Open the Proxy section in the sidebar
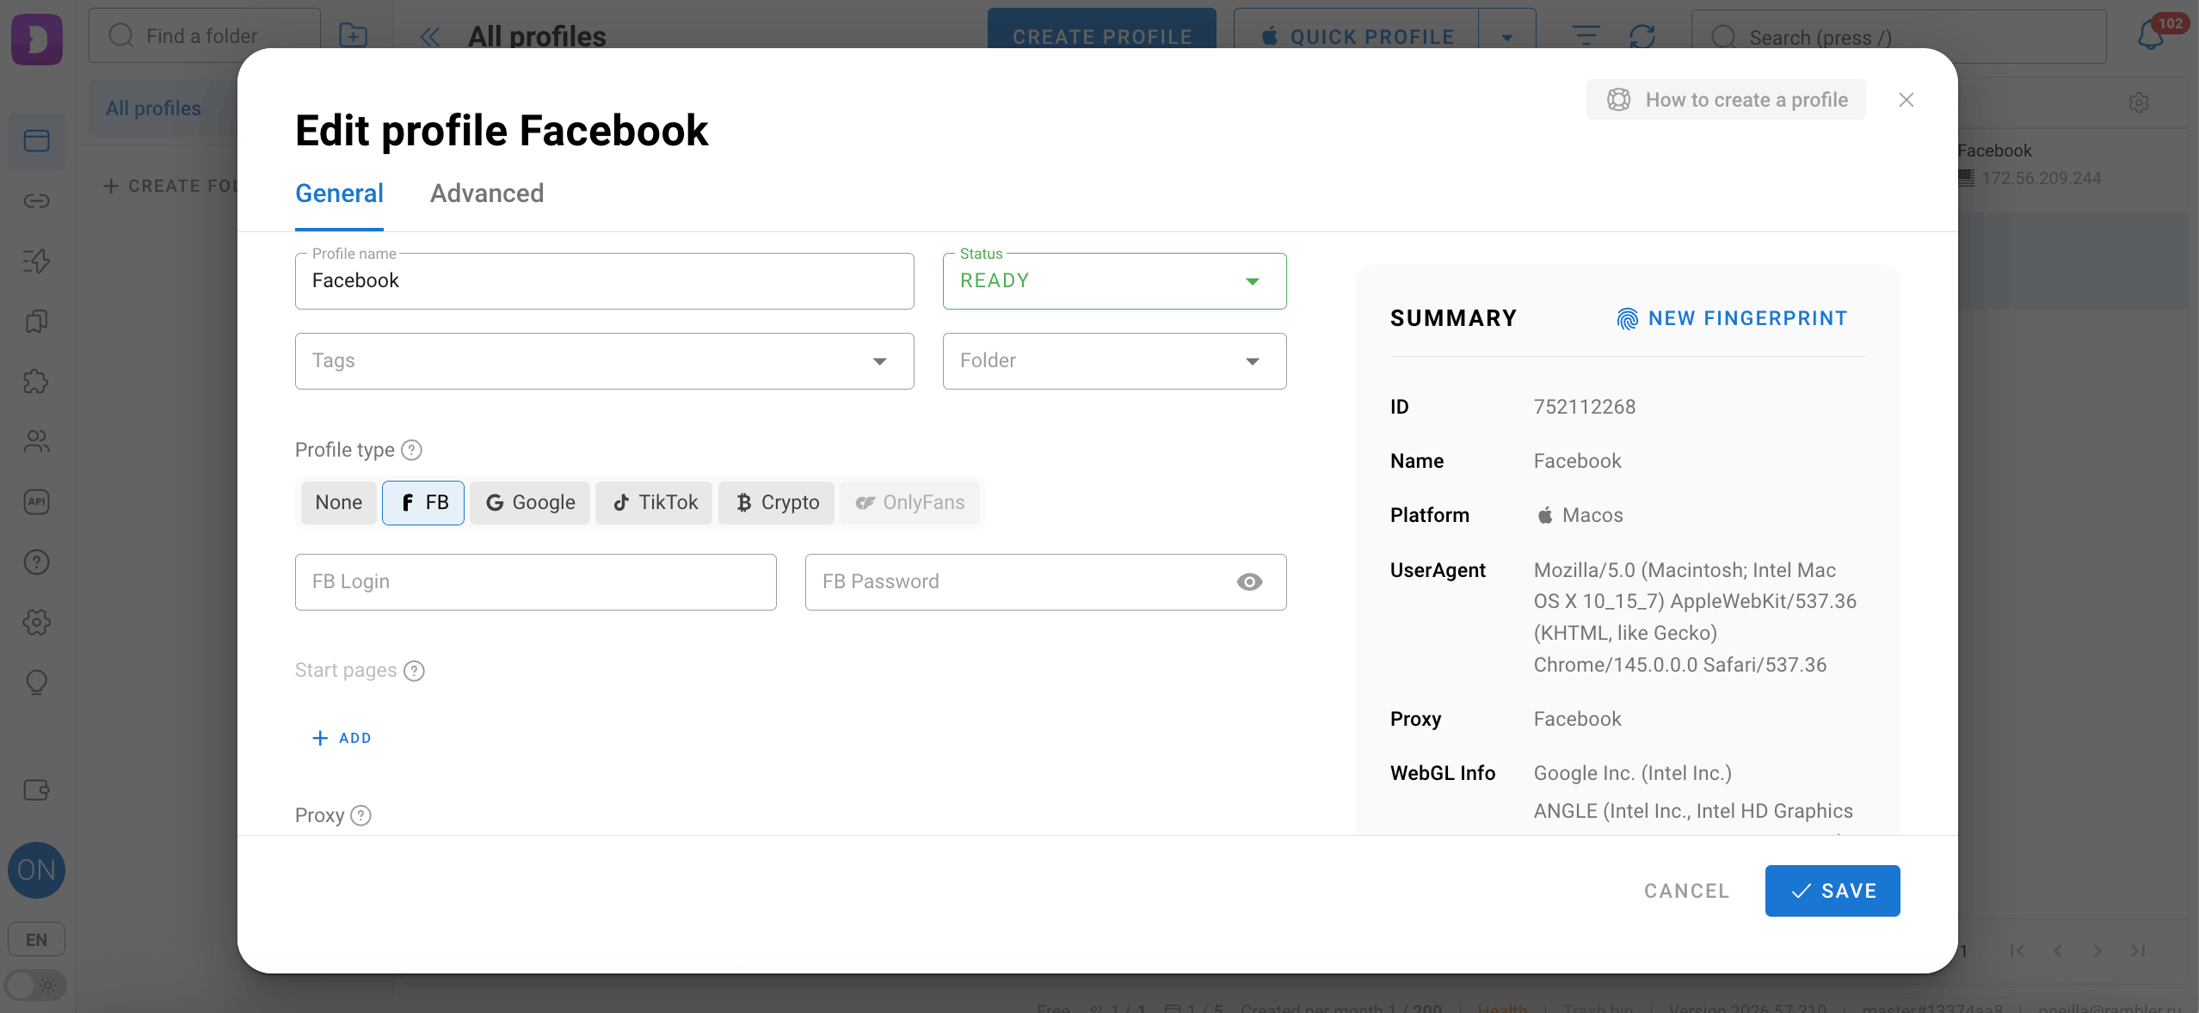 (35, 201)
